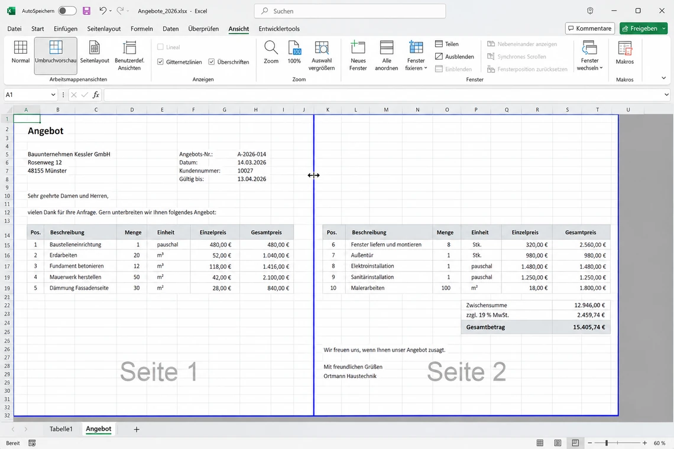This screenshot has width=674, height=449.
Task: Switch to Normal workbook view
Action: pyautogui.click(x=20, y=52)
